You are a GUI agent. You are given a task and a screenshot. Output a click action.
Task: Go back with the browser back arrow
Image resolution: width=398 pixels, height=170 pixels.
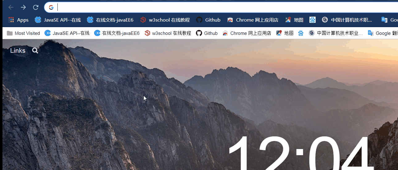coord(11,7)
